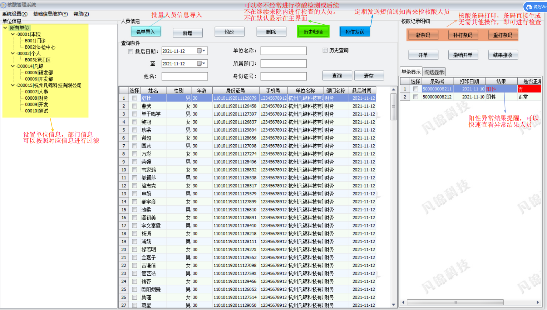547x310 pixels.
Task: Switch to the 勾选显示 tab
Action: (x=434, y=72)
